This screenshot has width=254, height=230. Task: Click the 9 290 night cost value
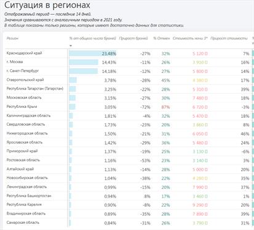[200, 205]
